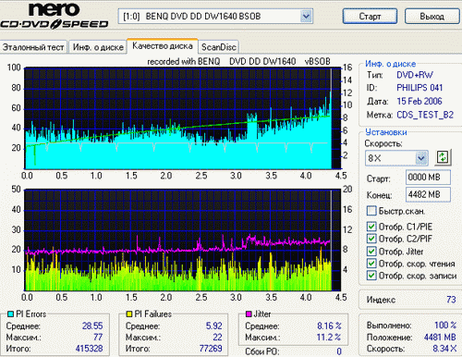Viewport: 462px width, 357px height.
Task: Click the Индекс quality score 73
Action: tap(451, 300)
